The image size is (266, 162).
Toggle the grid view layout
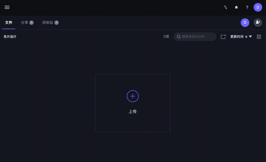(x=259, y=37)
